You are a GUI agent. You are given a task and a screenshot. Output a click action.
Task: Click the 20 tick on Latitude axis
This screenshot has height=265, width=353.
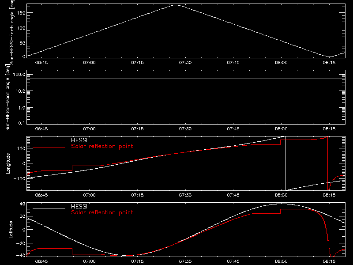click(23, 216)
